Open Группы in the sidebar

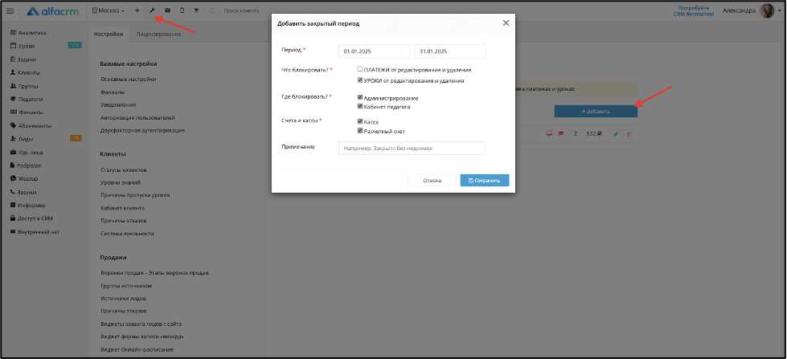click(28, 86)
